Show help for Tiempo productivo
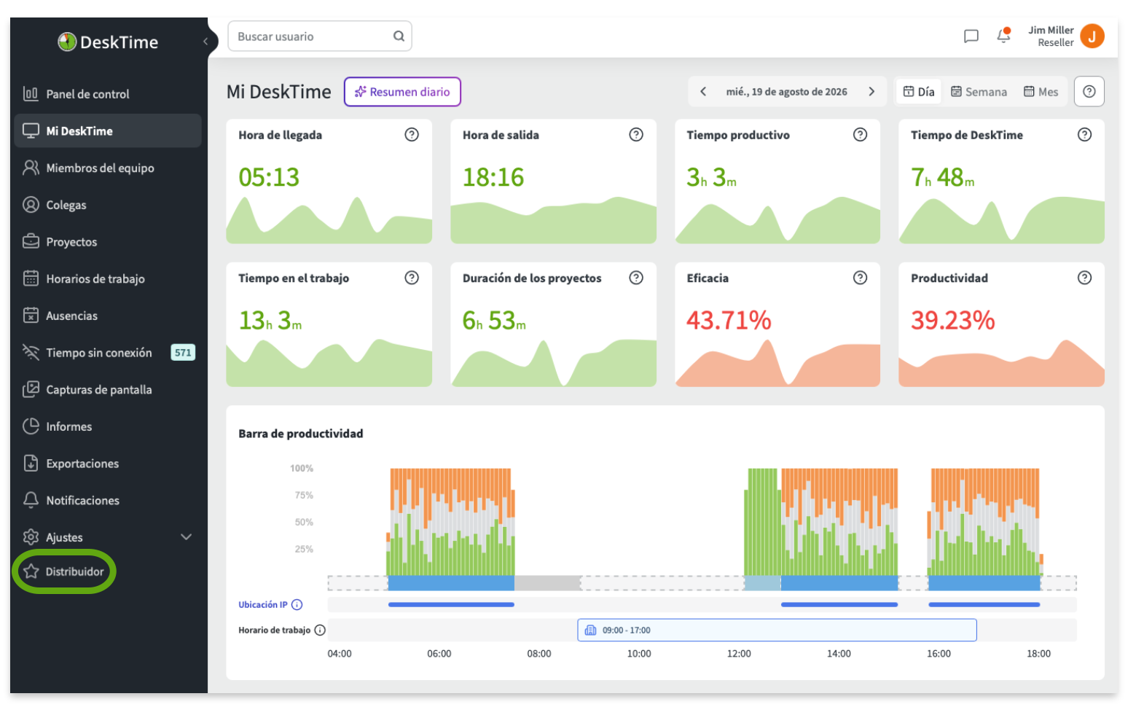This screenshot has width=1144, height=707. (861, 135)
